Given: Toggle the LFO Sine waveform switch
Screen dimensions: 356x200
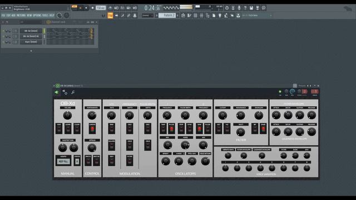Looking at the screenshot, I should 111,129.
